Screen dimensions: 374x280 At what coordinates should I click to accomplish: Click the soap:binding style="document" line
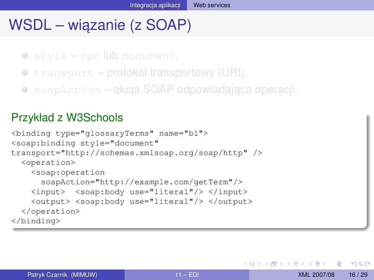coord(85,143)
